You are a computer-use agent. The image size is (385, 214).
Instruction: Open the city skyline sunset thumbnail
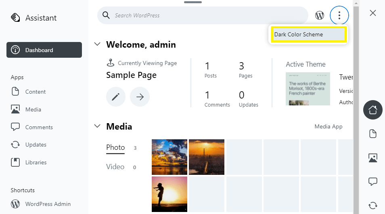207,157
